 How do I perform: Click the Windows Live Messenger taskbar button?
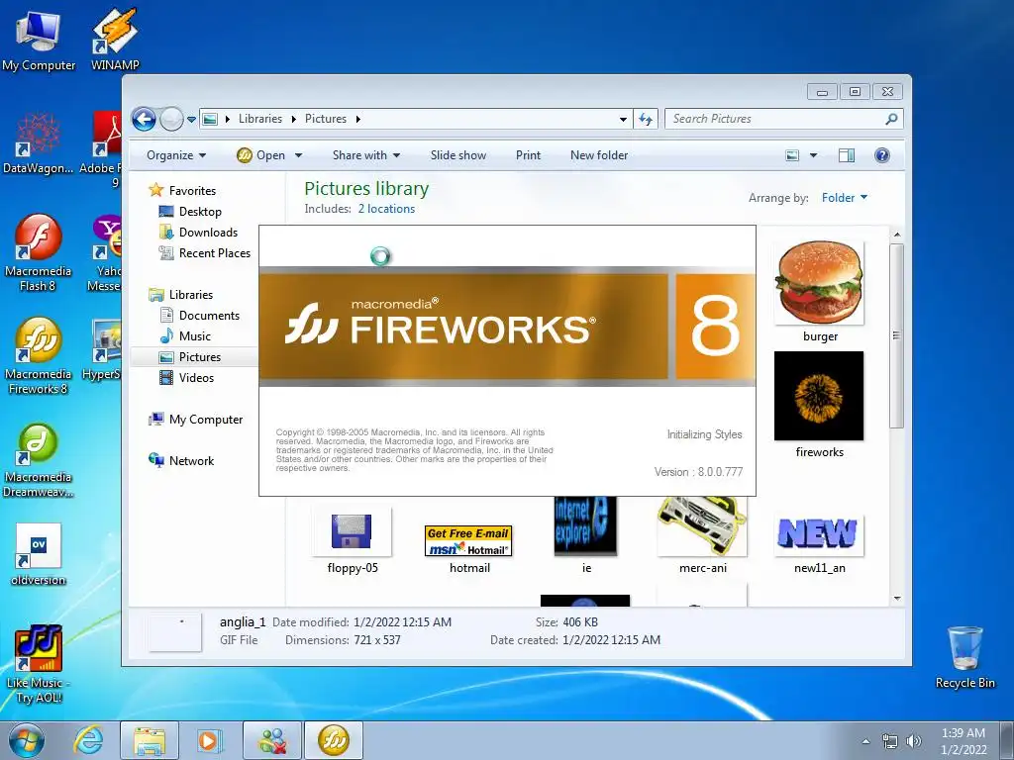pos(272,740)
